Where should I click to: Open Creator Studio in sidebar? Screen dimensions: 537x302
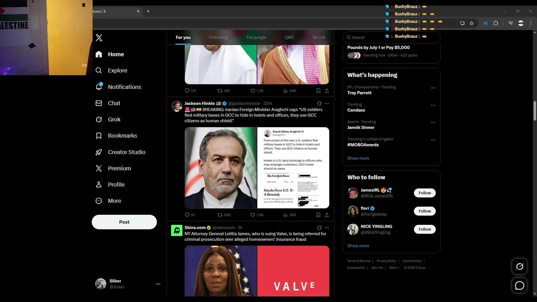coord(120,152)
